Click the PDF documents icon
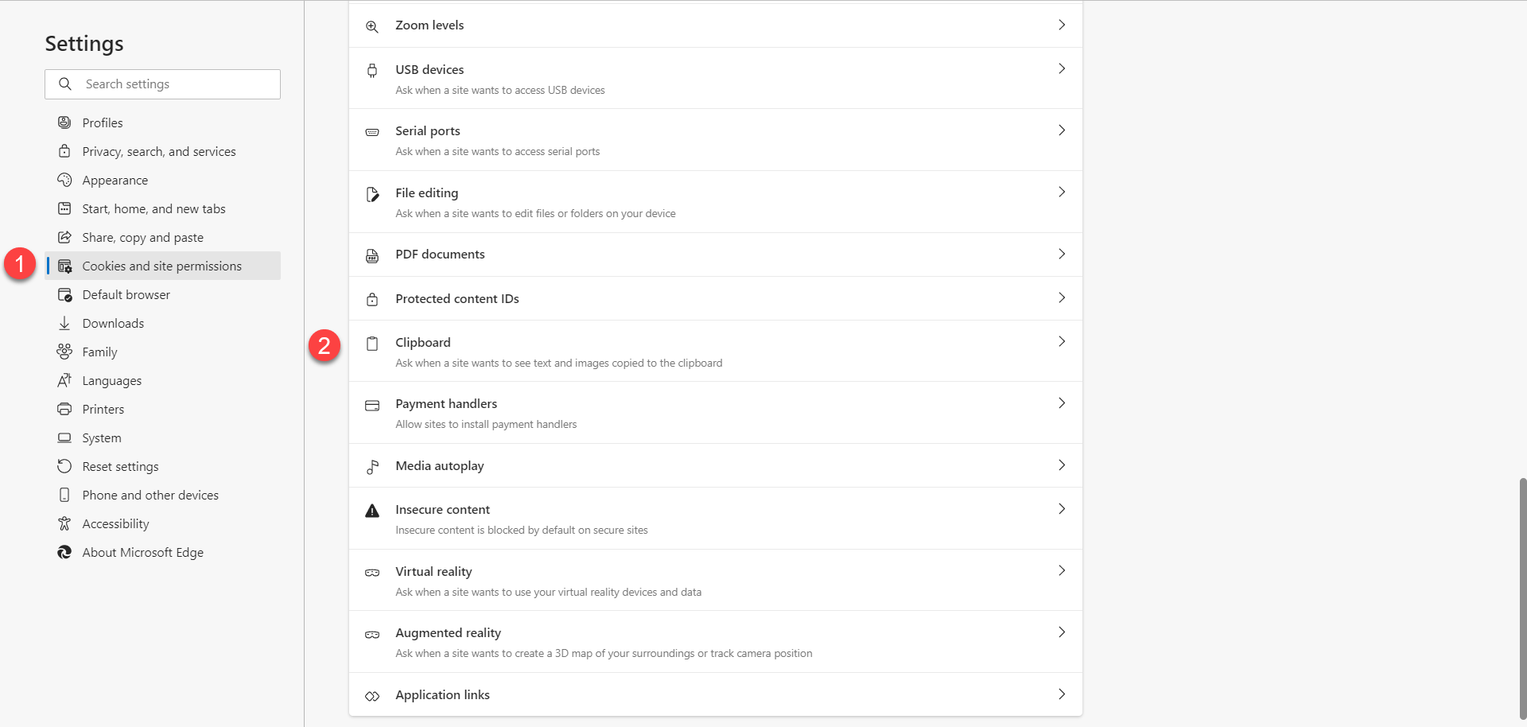This screenshot has height=727, width=1527. tap(372, 255)
